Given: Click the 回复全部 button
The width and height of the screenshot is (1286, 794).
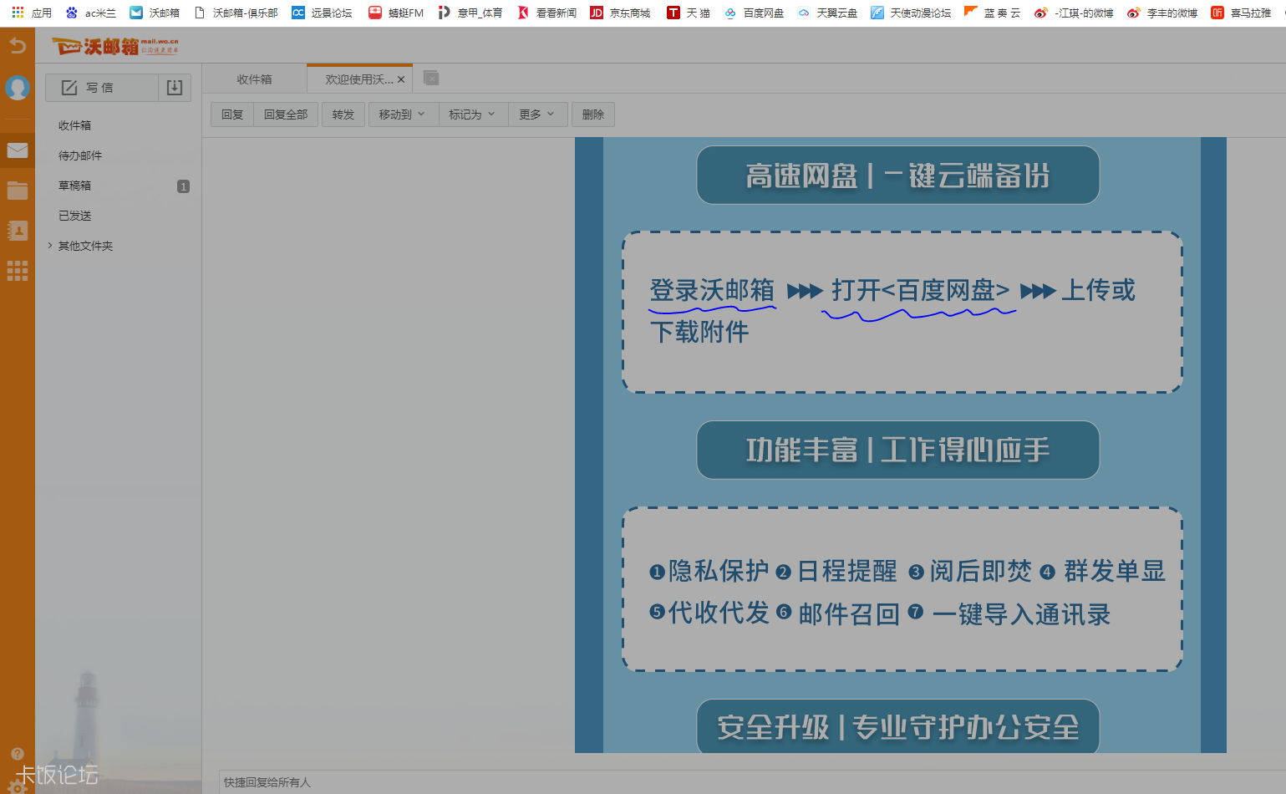Looking at the screenshot, I should pyautogui.click(x=286, y=115).
